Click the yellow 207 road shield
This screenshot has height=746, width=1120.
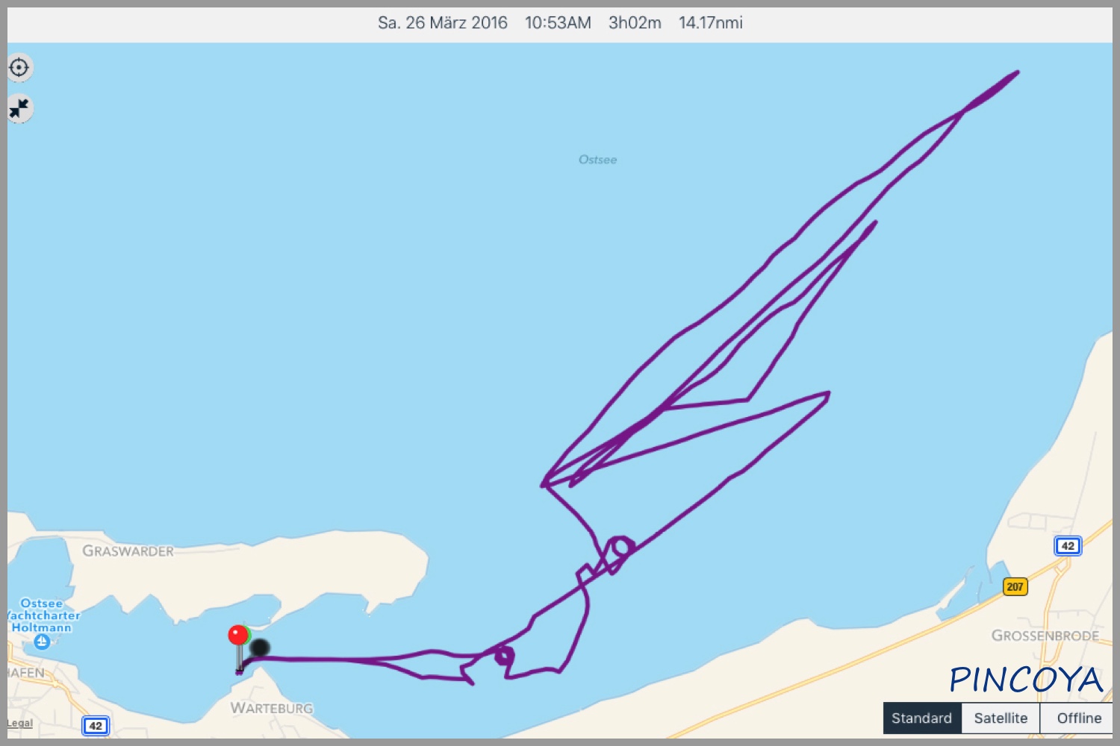pyautogui.click(x=1015, y=586)
